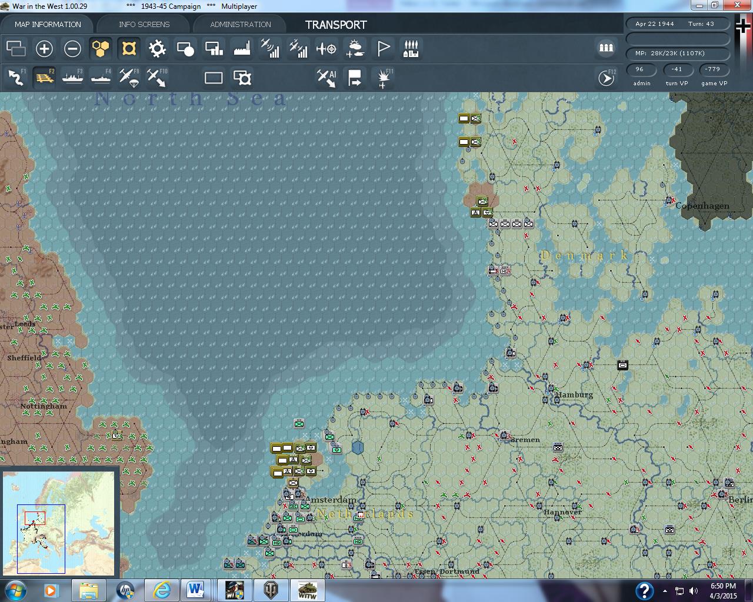This screenshot has height=602, width=753.
Task: Click the Hannover city label
Action: 562,512
